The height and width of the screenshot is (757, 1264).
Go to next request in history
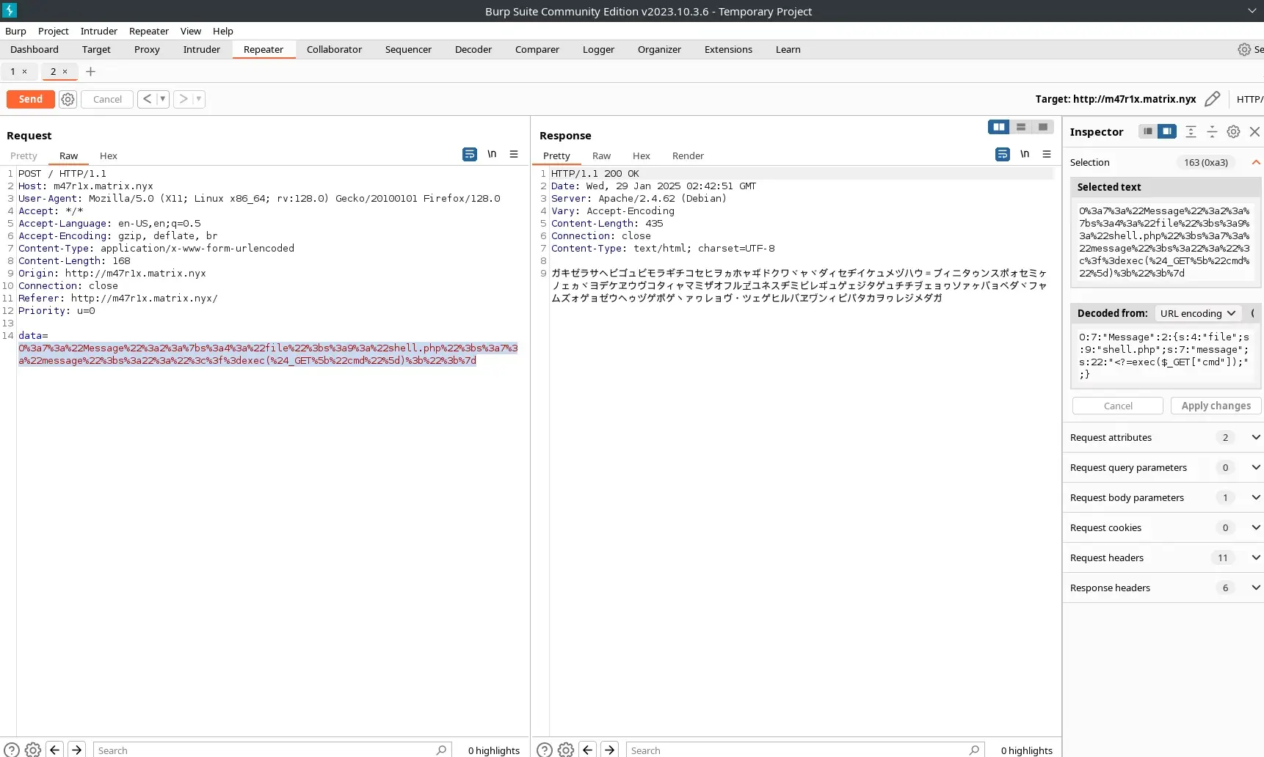click(x=183, y=99)
